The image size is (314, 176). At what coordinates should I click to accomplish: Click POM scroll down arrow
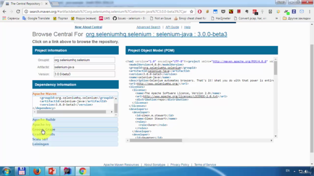pos(276,136)
